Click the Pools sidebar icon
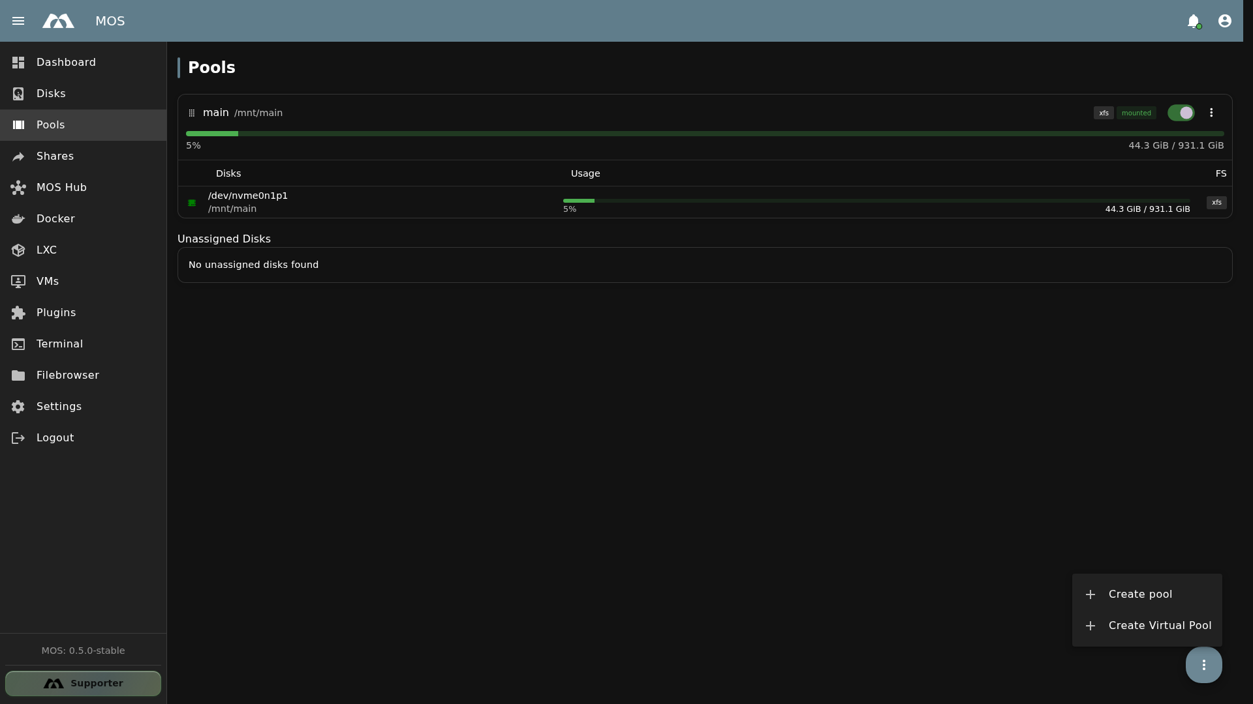This screenshot has width=1253, height=704. coord(18,125)
